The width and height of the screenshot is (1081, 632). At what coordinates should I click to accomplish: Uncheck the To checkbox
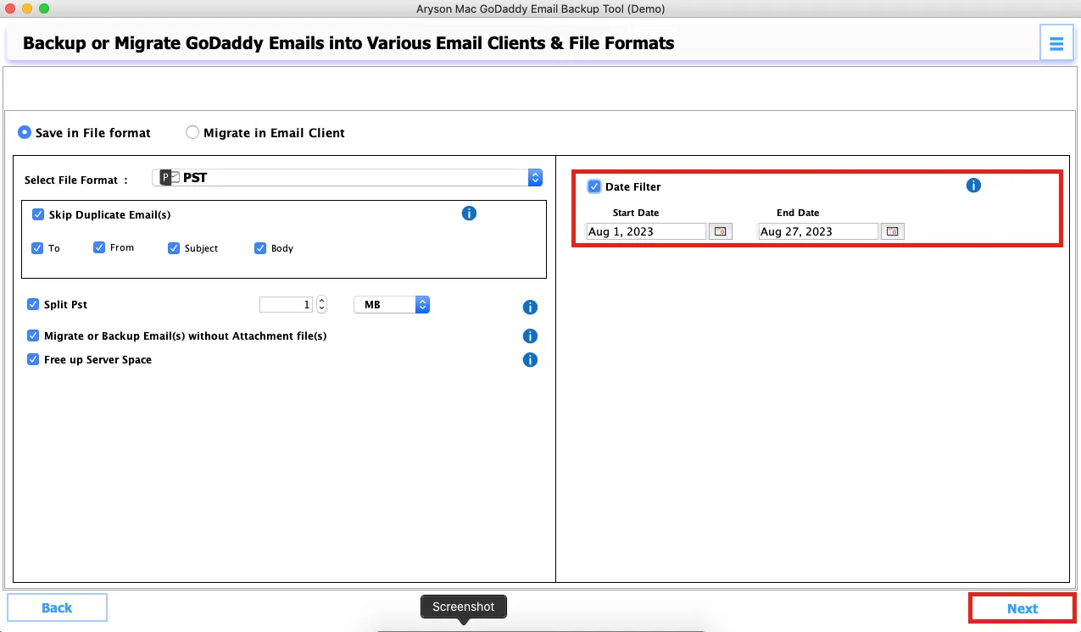[37, 248]
